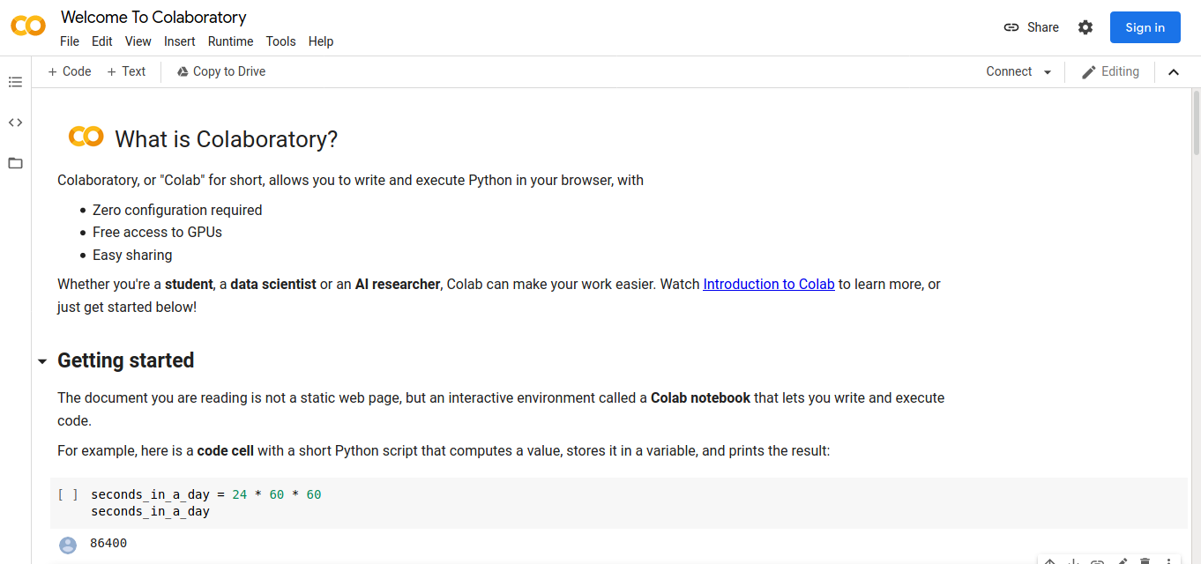Viewport: 1201px width, 564px height.
Task: Click the bold text Colab notebook
Action: tap(700, 397)
